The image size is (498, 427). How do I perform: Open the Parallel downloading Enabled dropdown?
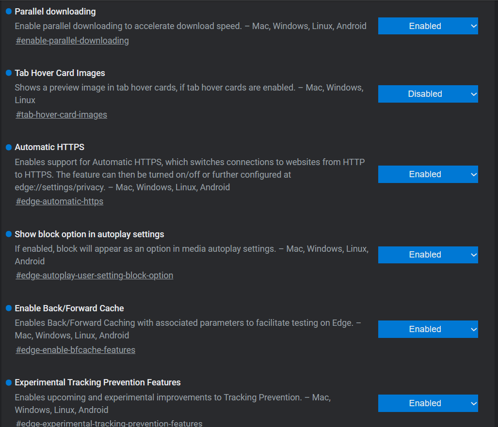[428, 26]
